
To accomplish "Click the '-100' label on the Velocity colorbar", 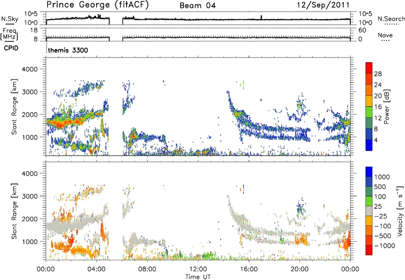I will click(x=383, y=226).
